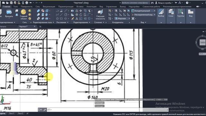
Task: Select the Rectangle draw tool
Action: tap(61, 18)
